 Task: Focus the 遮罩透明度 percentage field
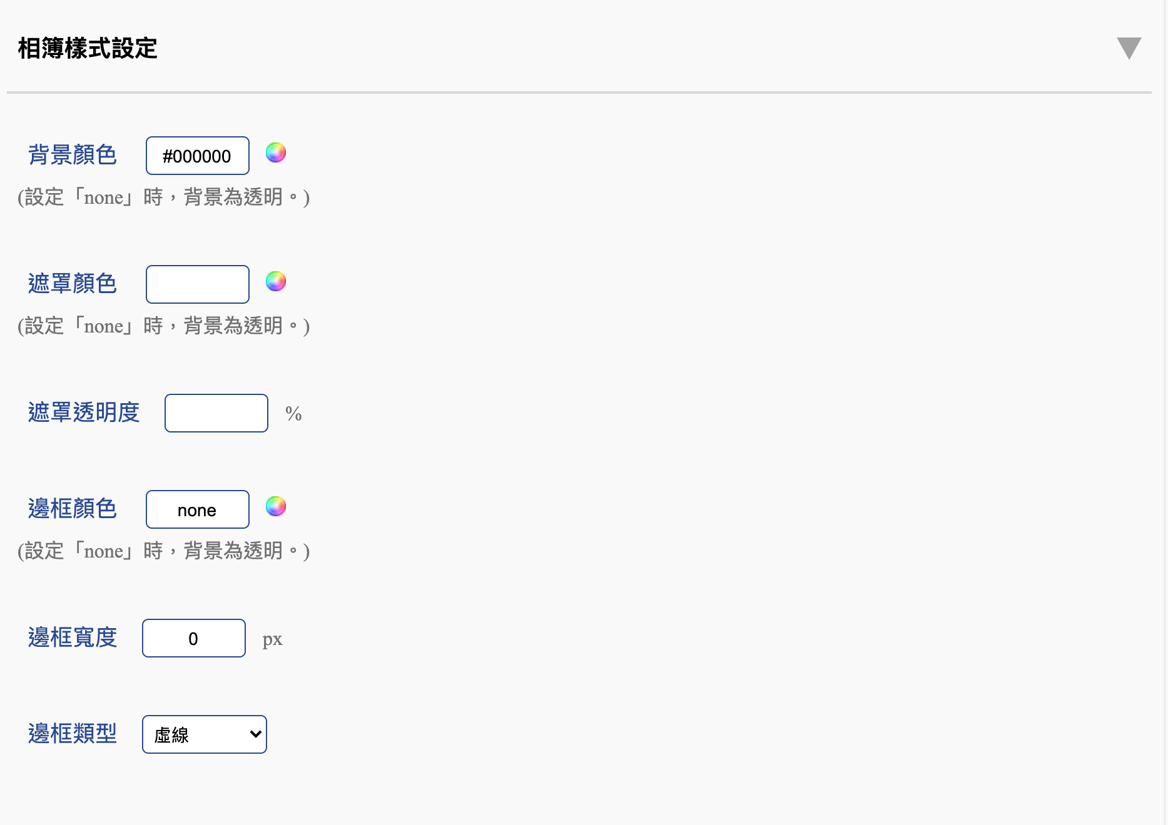[216, 413]
